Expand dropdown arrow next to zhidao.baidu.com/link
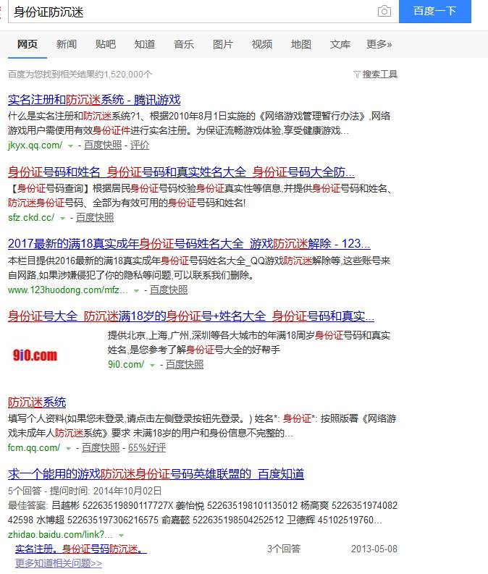The image size is (488, 574). pyautogui.click(x=121, y=535)
